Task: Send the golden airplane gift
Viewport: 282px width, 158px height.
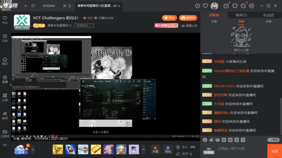Action: pos(58,150)
